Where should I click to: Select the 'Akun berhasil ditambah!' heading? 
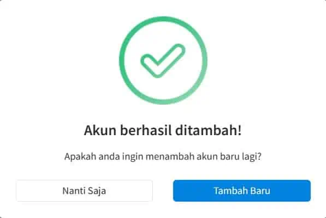[x=163, y=130]
